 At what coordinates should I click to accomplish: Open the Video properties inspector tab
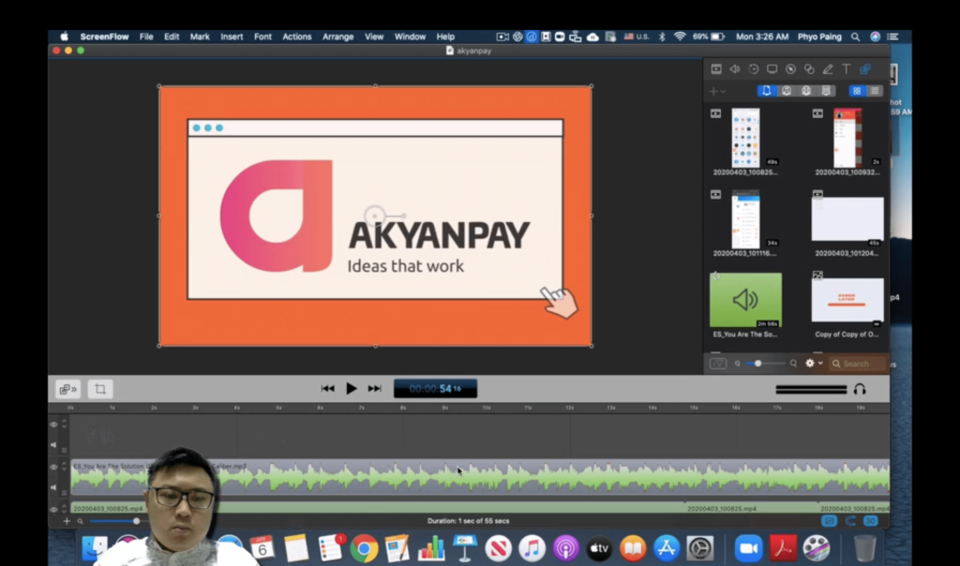[x=715, y=69]
